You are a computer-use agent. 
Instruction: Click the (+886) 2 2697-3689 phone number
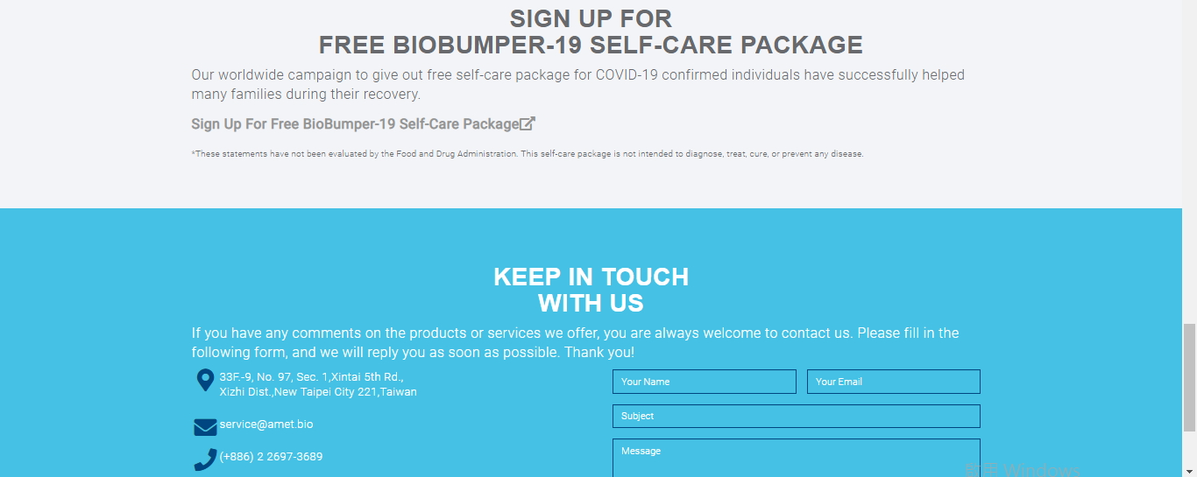[x=271, y=457]
